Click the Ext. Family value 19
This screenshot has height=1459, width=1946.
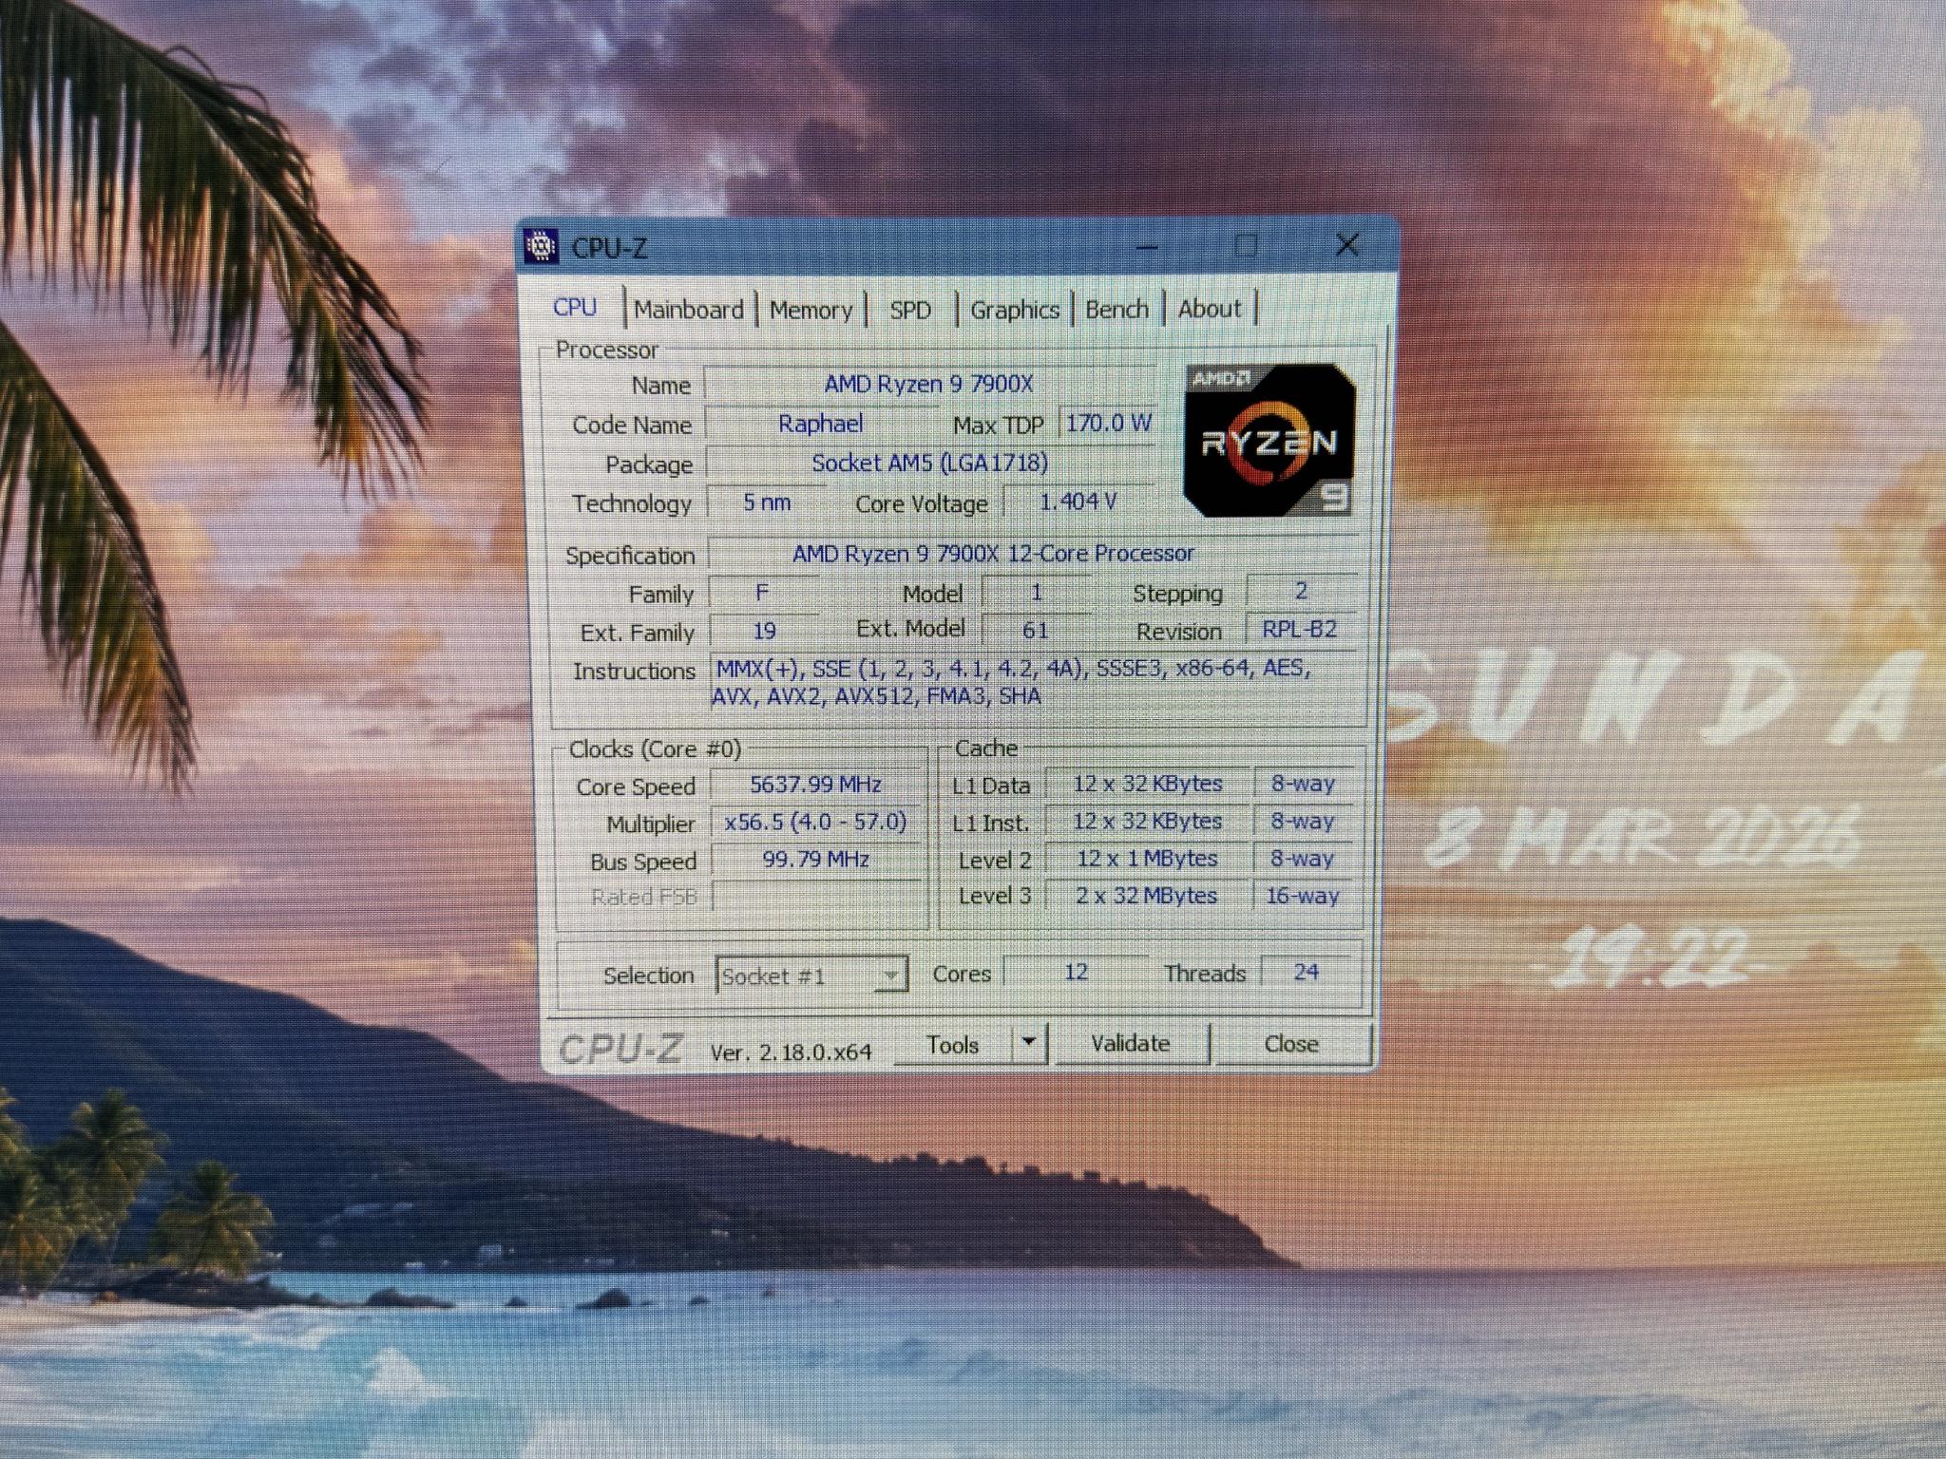click(x=764, y=631)
